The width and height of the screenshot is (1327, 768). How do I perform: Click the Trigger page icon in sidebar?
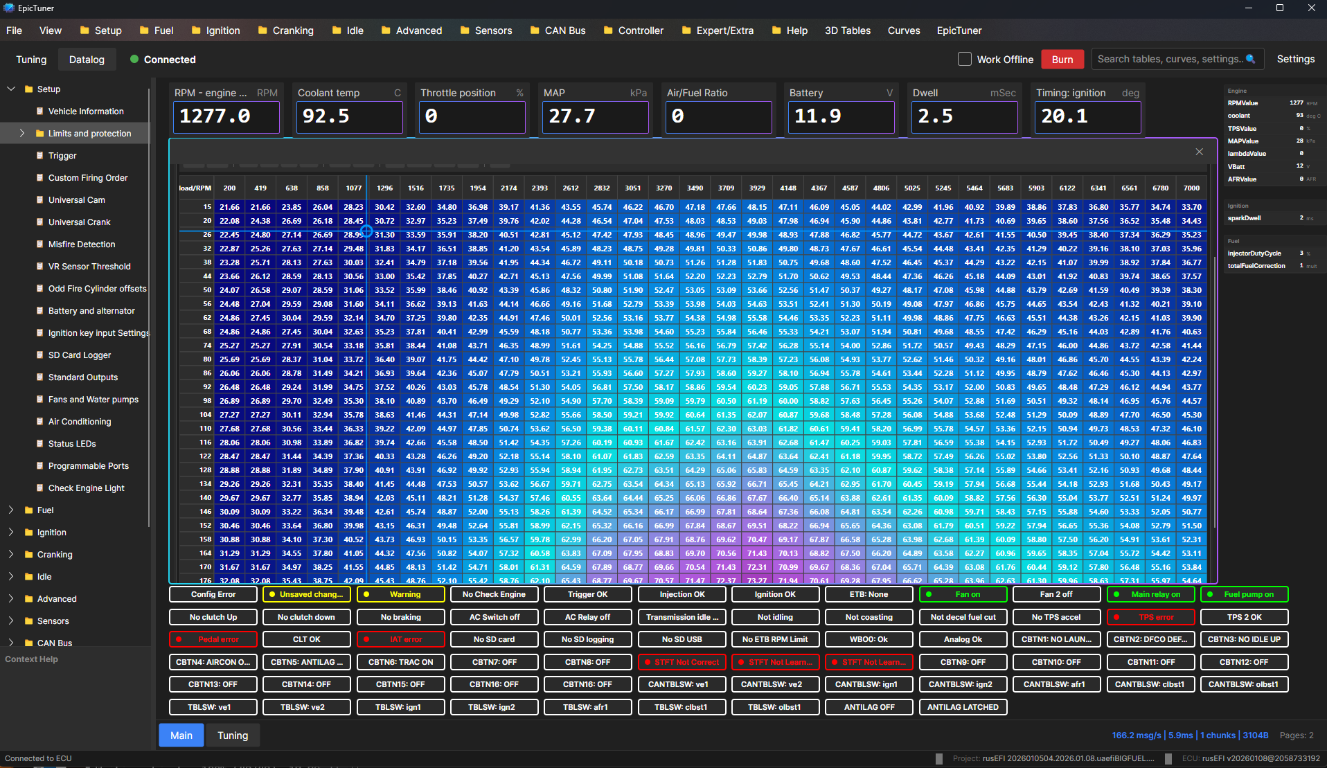pyautogui.click(x=39, y=156)
